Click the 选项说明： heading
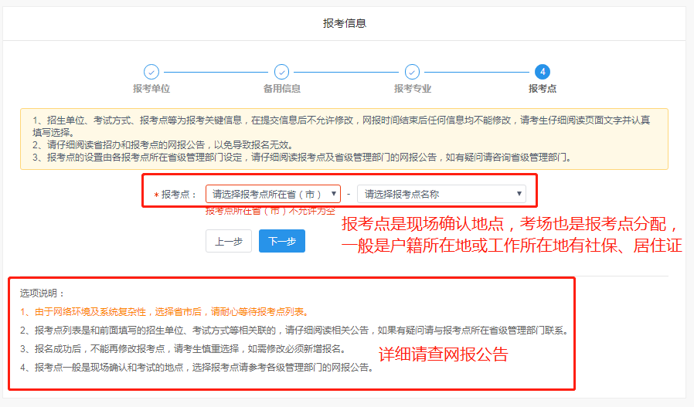 [43, 293]
